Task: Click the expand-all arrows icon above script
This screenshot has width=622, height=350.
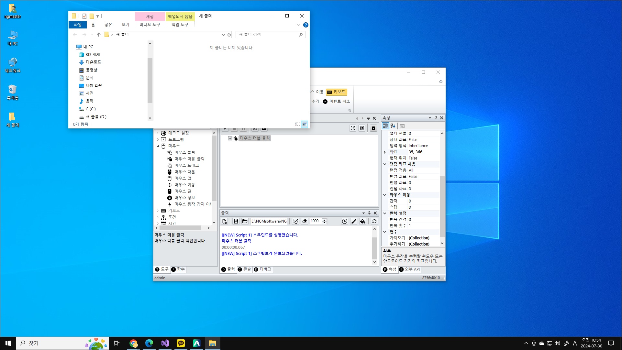Action: [x=353, y=128]
